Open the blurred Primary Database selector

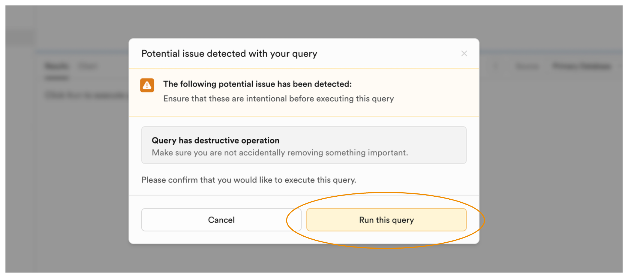[581, 66]
